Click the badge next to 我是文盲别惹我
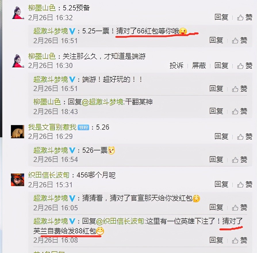This screenshot has width=257, height=253. point(83,127)
